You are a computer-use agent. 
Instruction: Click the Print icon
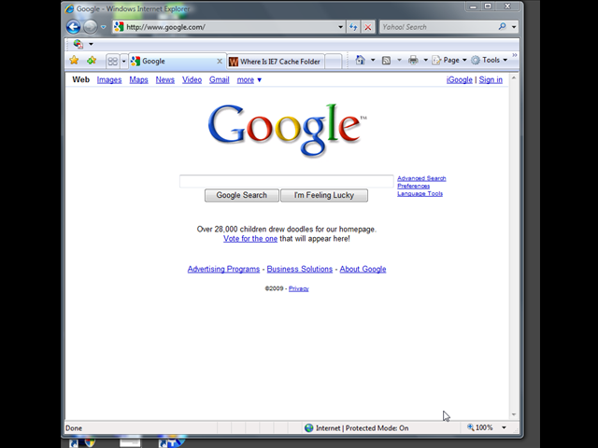pos(413,60)
